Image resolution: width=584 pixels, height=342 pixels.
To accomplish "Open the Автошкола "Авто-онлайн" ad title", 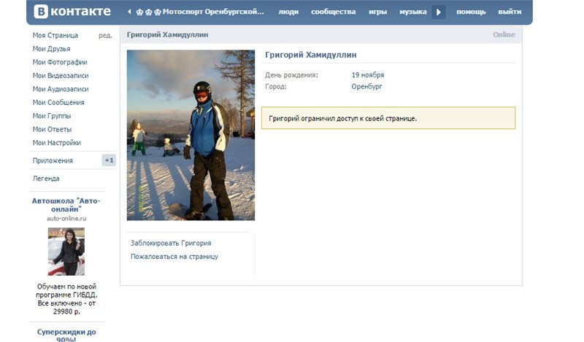I will click(66, 205).
